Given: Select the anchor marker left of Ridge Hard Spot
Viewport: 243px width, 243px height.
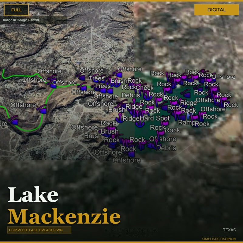Looking at the screenshot, I should 120,118.
